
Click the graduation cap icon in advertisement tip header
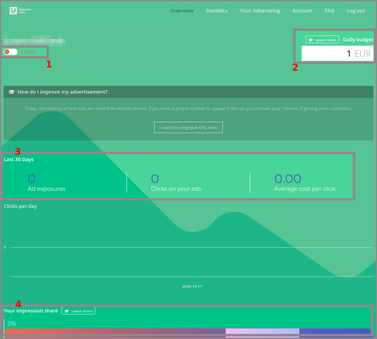(x=12, y=92)
